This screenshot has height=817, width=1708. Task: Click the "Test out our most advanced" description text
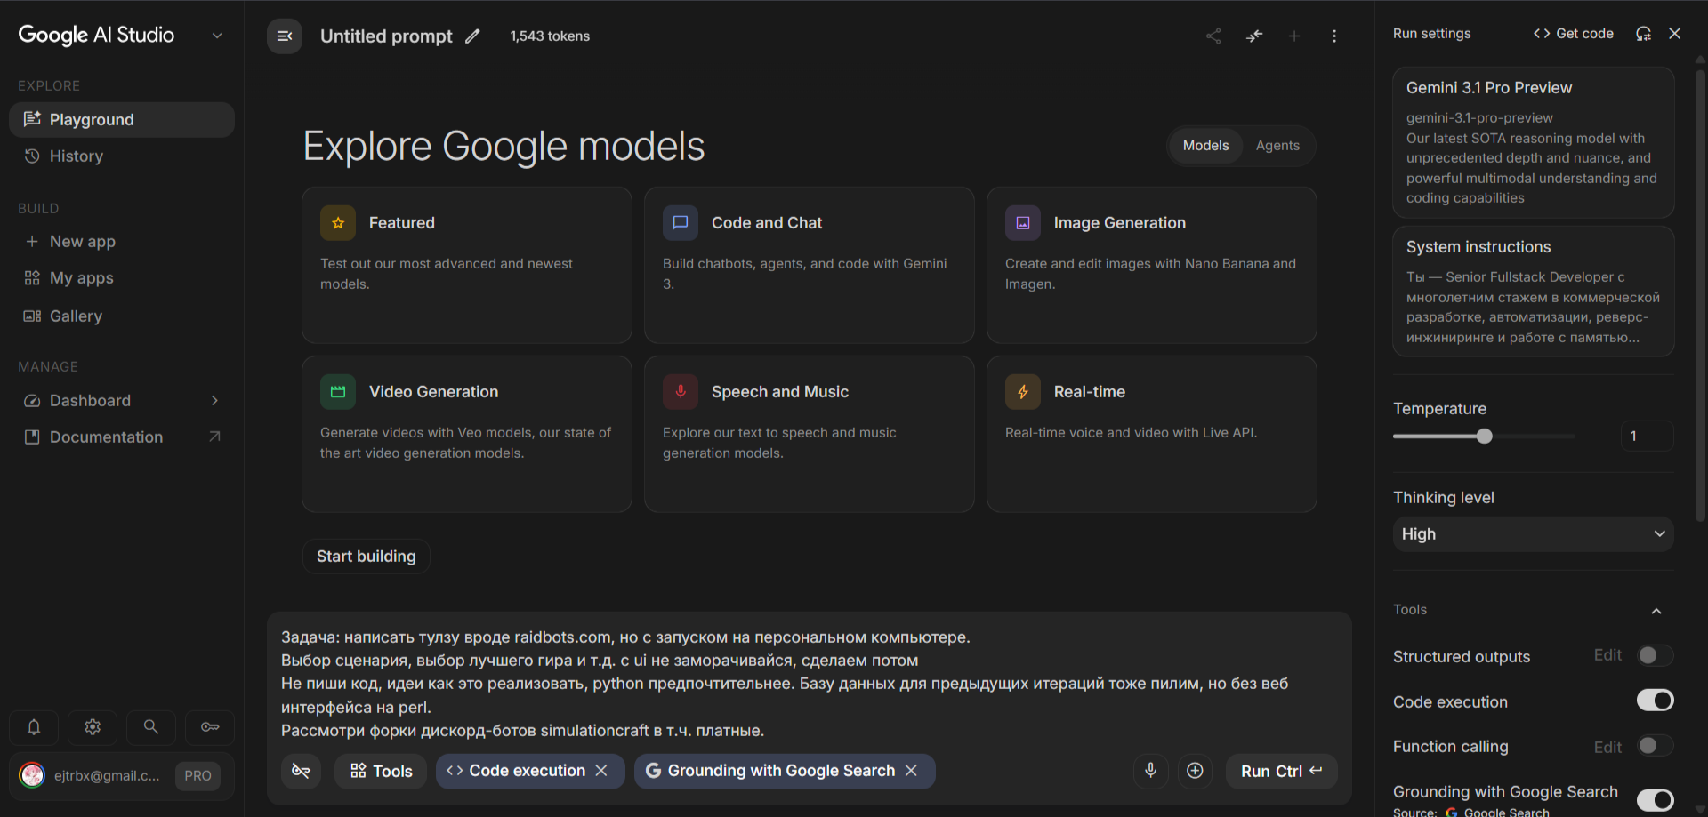pyautogui.click(x=447, y=274)
